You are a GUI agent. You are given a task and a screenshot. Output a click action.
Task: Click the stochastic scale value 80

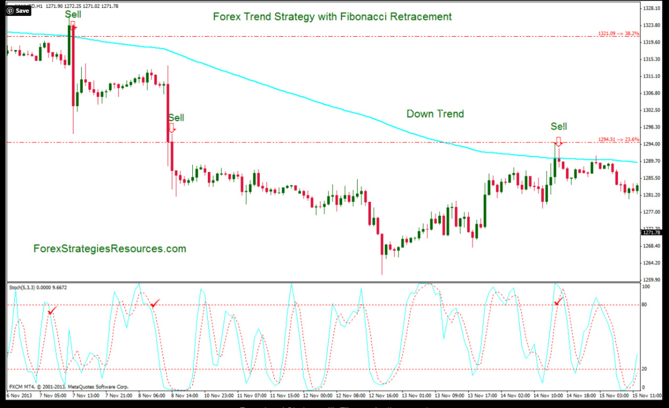coord(645,305)
